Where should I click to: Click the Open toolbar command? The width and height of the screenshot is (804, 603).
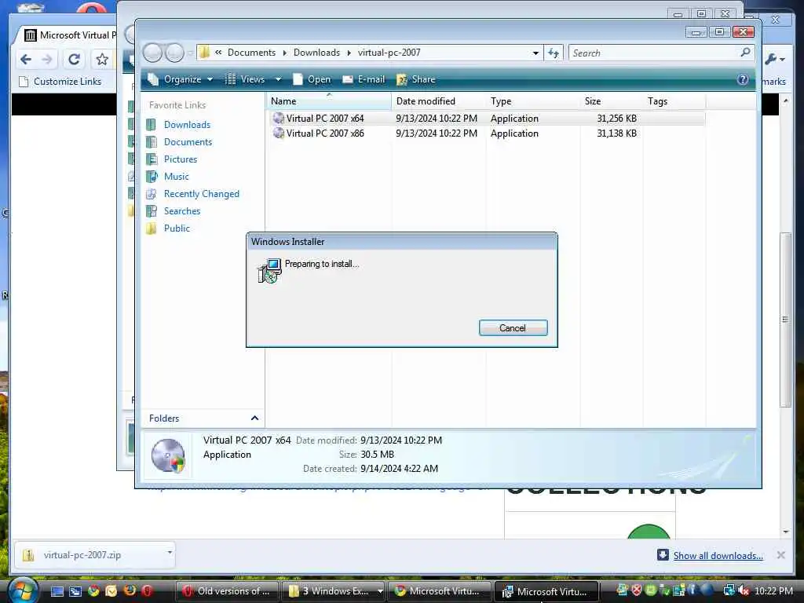pos(312,79)
